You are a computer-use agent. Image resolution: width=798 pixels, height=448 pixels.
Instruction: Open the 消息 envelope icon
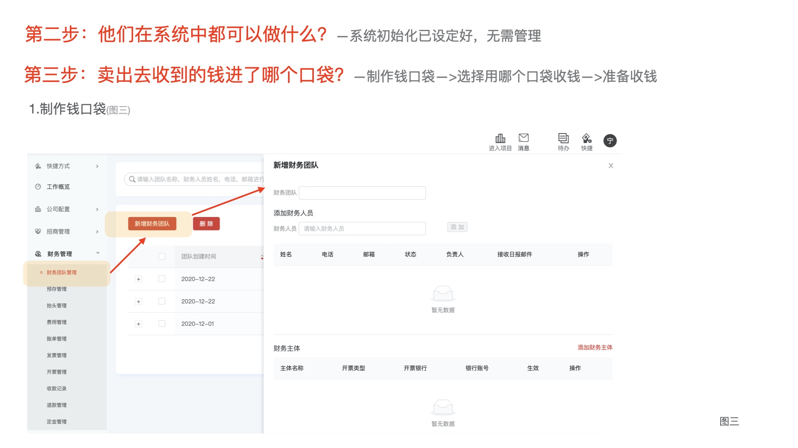tap(523, 138)
